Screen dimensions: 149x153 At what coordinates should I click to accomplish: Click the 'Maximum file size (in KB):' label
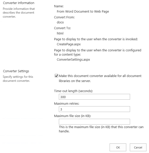[72, 116]
